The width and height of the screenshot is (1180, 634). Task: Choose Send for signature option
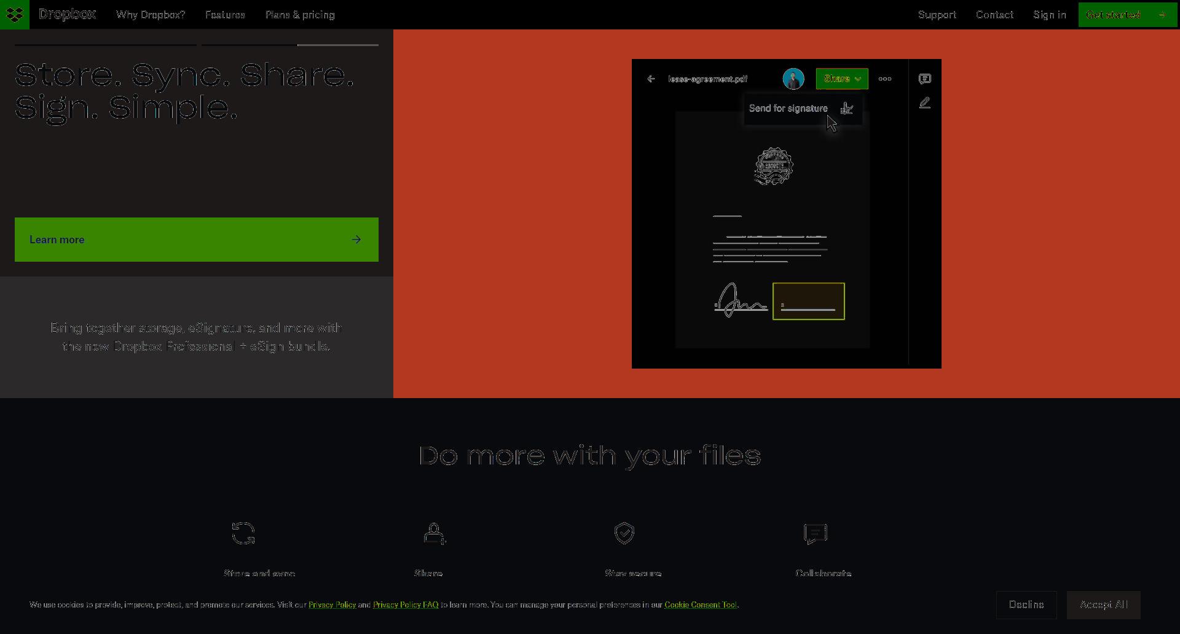[803, 109]
